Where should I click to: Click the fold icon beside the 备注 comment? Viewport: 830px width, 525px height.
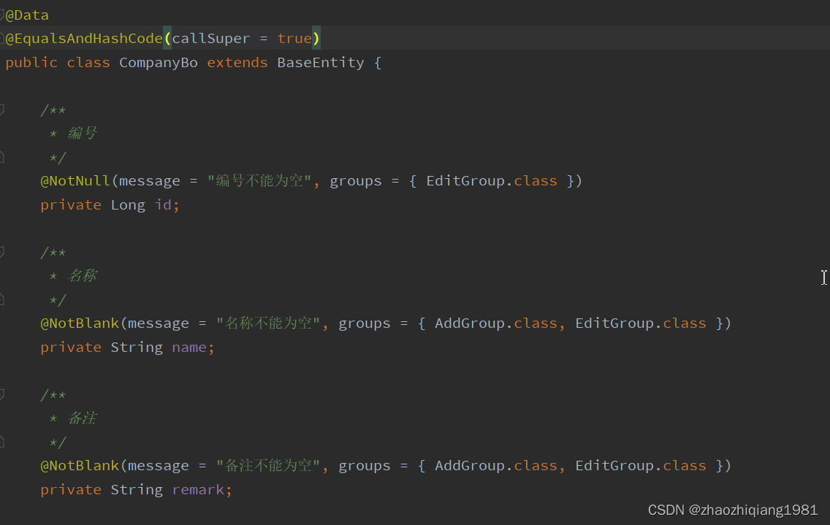coord(4,394)
